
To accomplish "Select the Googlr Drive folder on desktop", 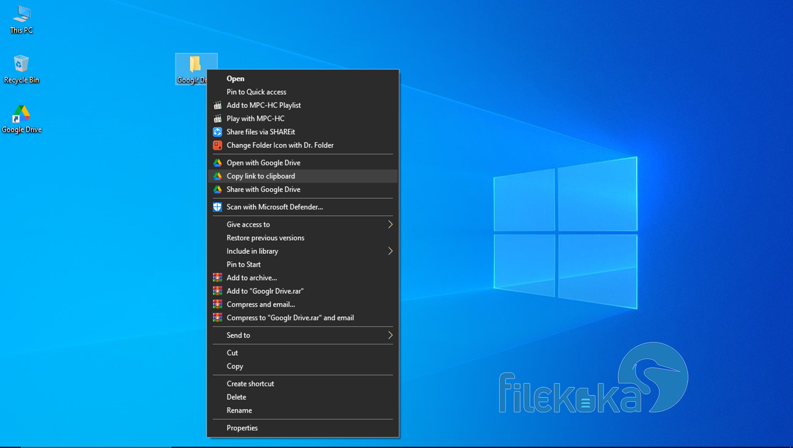I will coord(196,69).
